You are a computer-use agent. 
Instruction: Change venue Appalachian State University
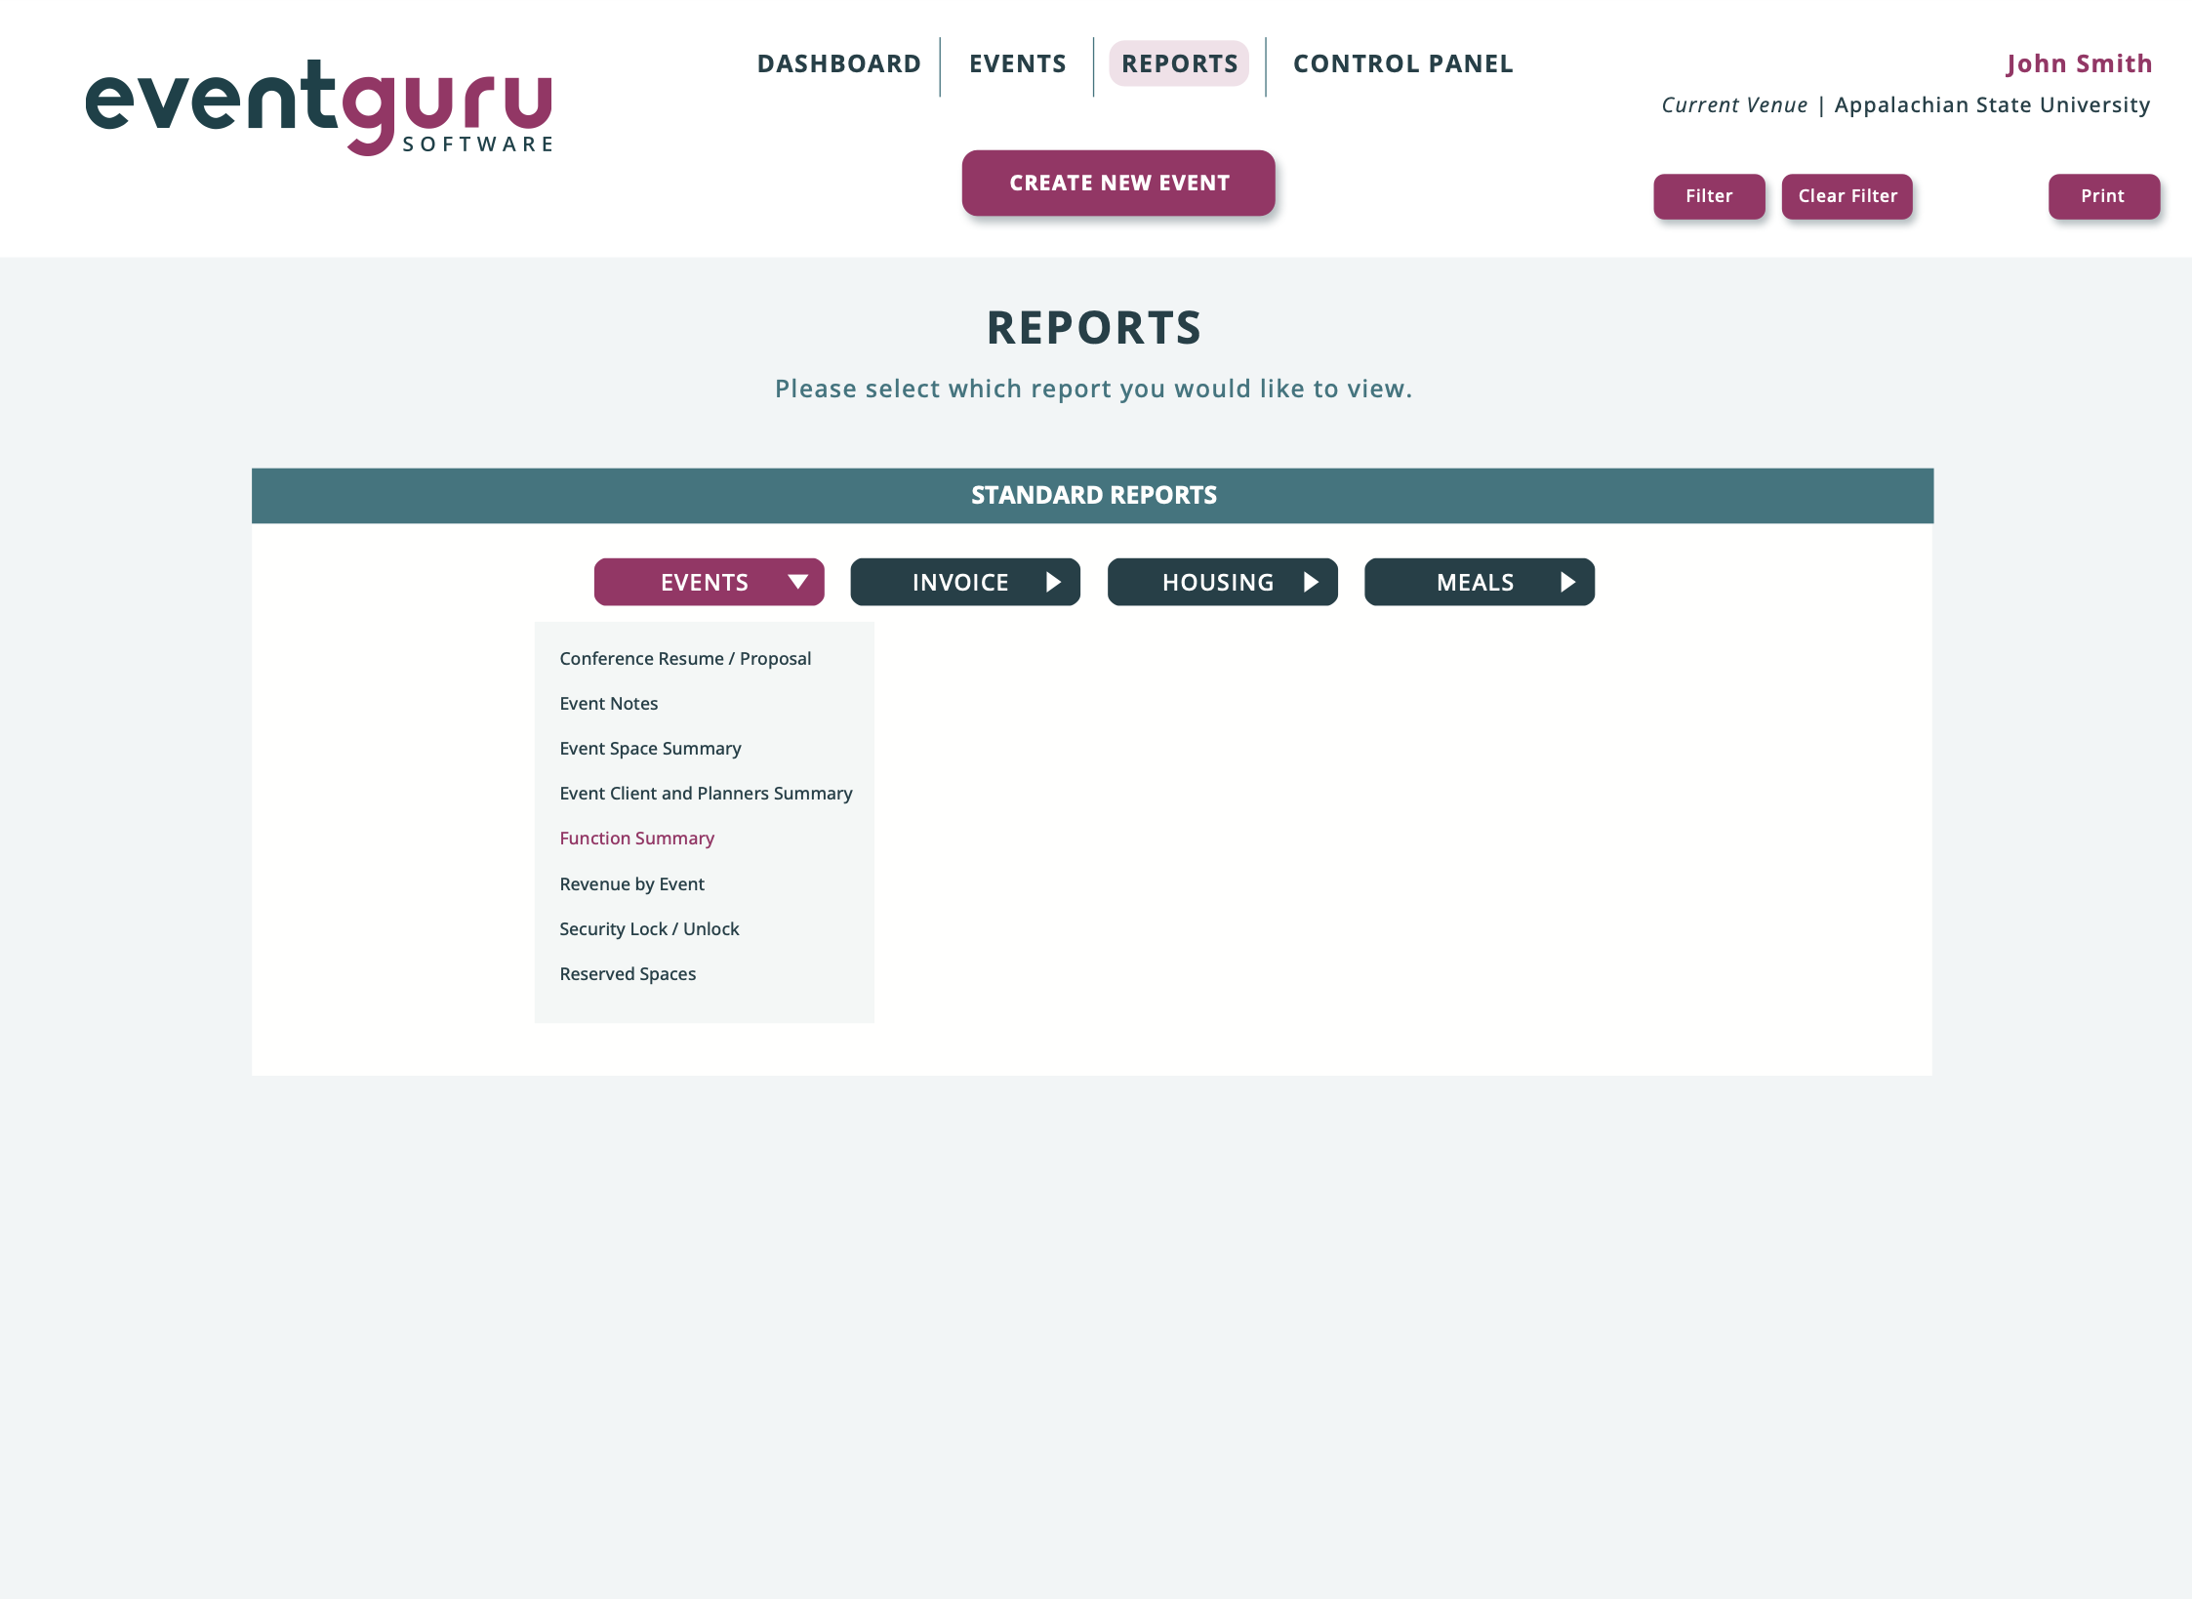[x=1991, y=105]
